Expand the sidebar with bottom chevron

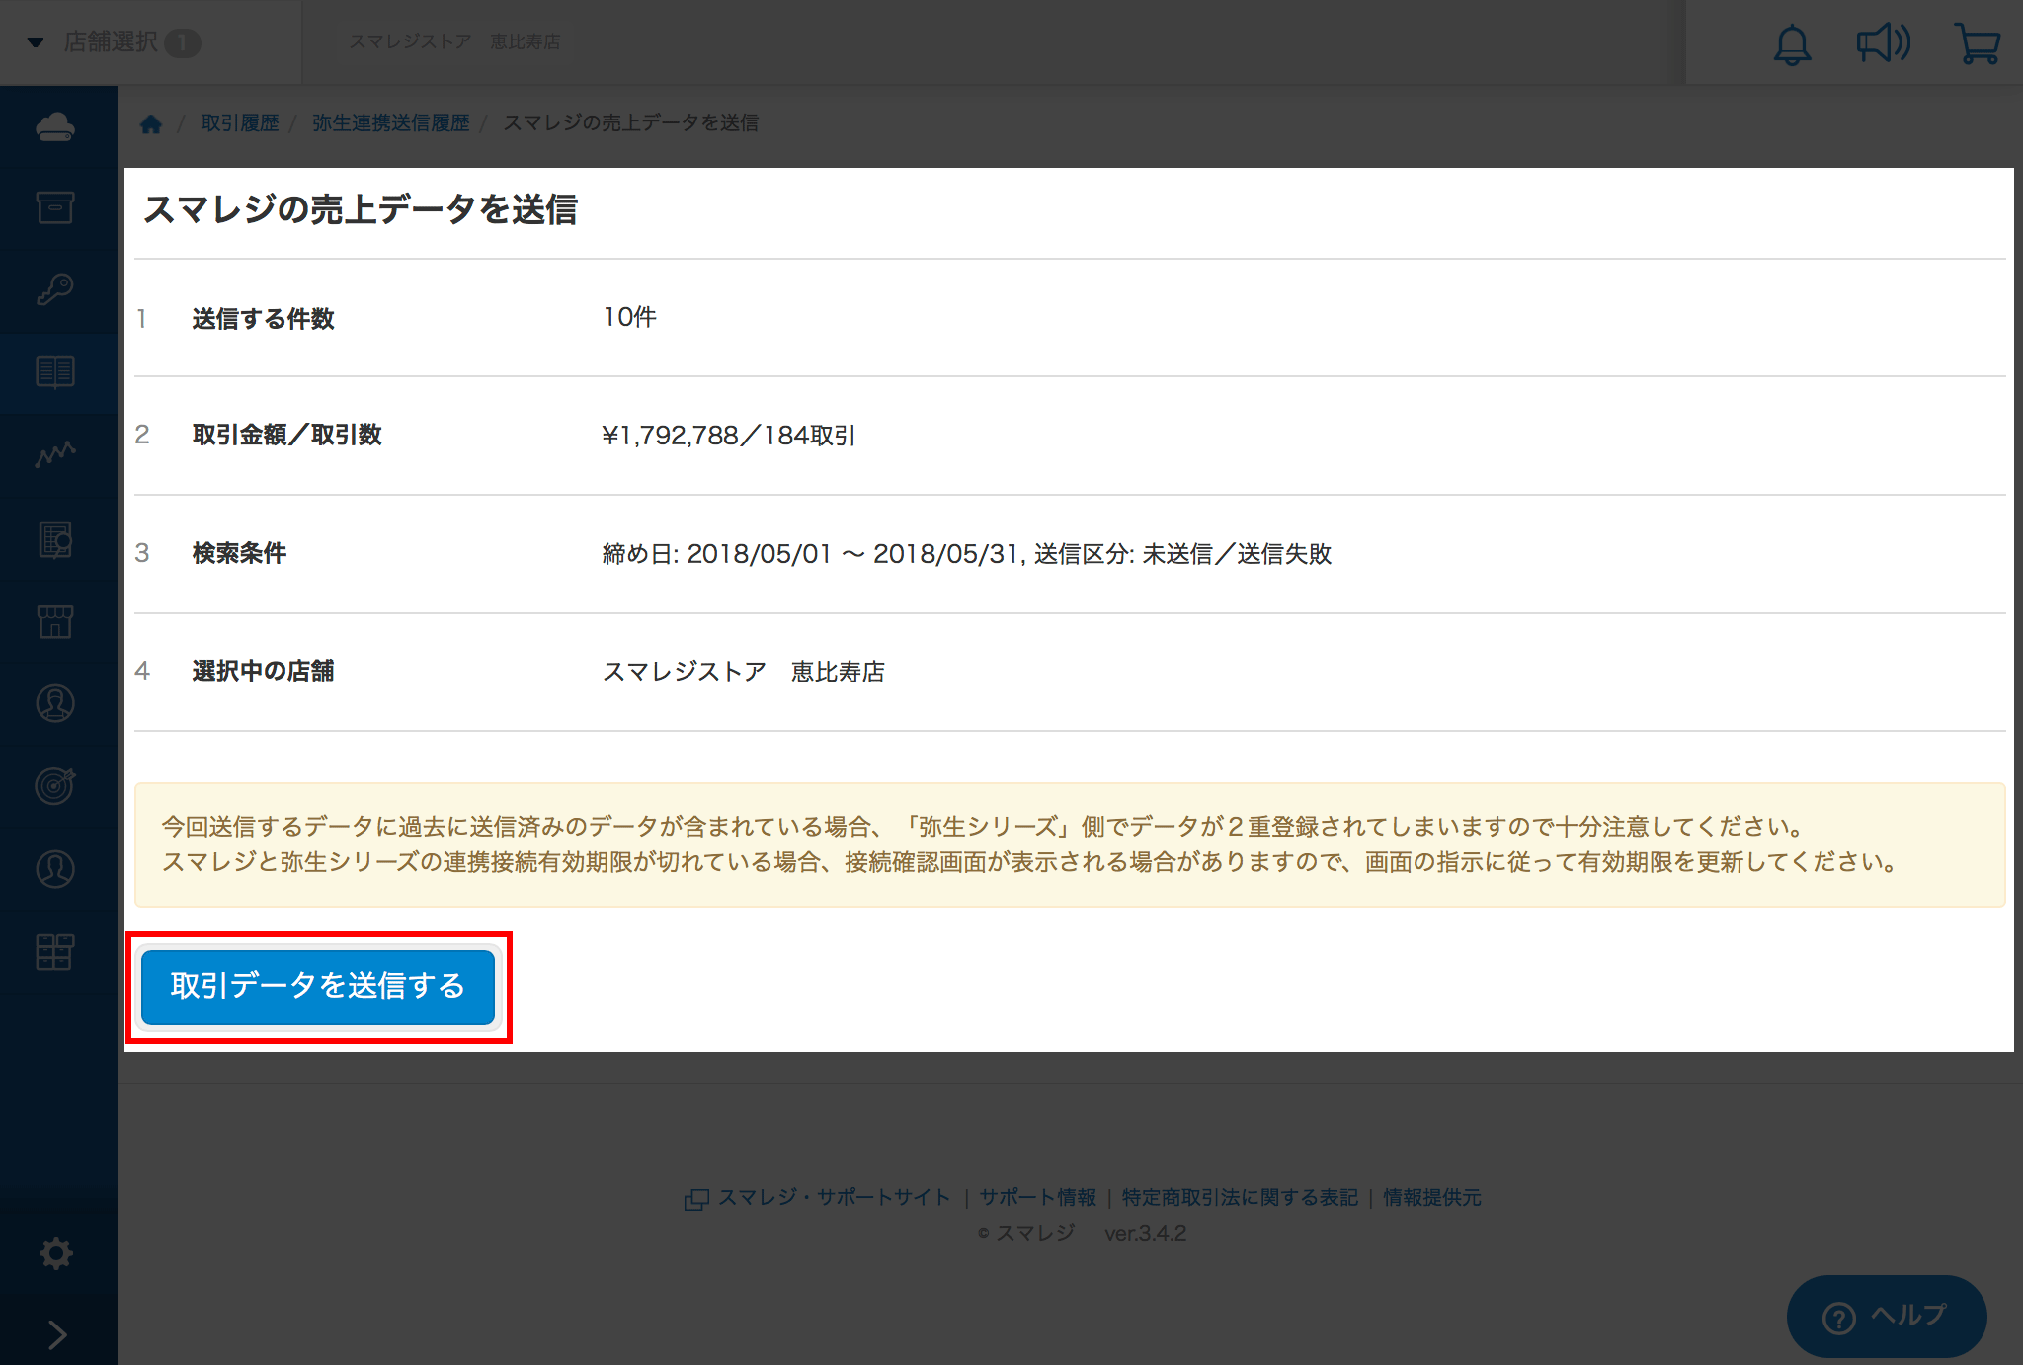pyautogui.click(x=57, y=1334)
